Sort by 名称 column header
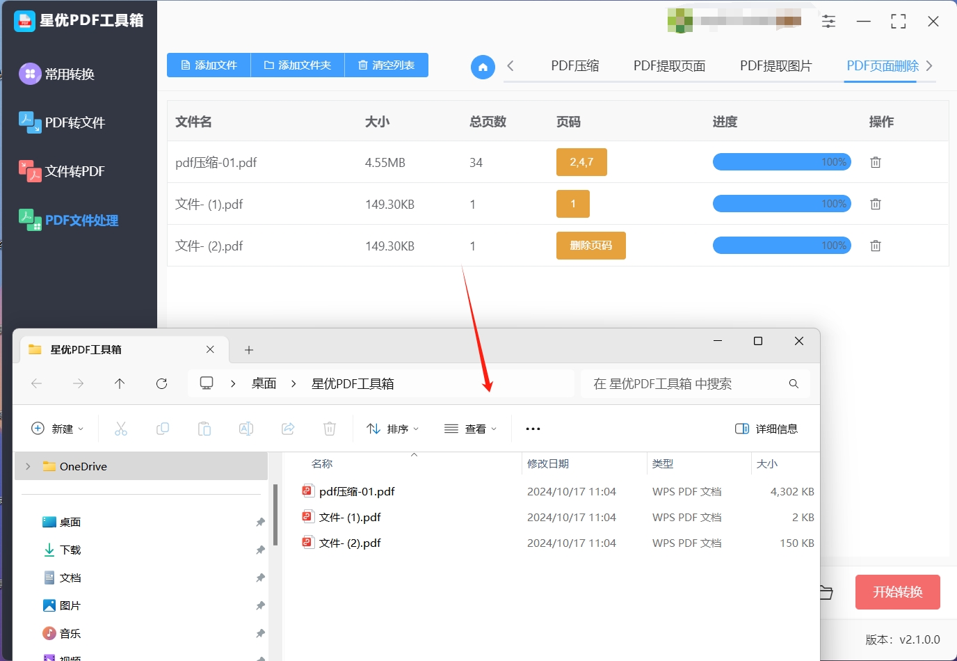The width and height of the screenshot is (957, 661). point(322,463)
